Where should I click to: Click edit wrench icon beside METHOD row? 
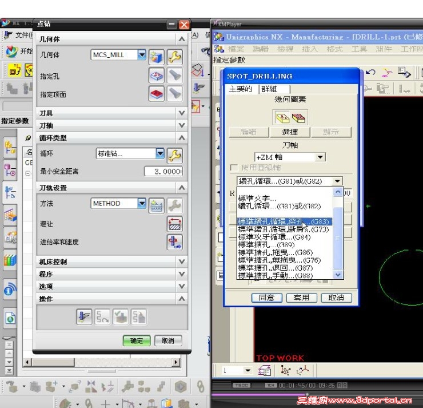(175, 205)
